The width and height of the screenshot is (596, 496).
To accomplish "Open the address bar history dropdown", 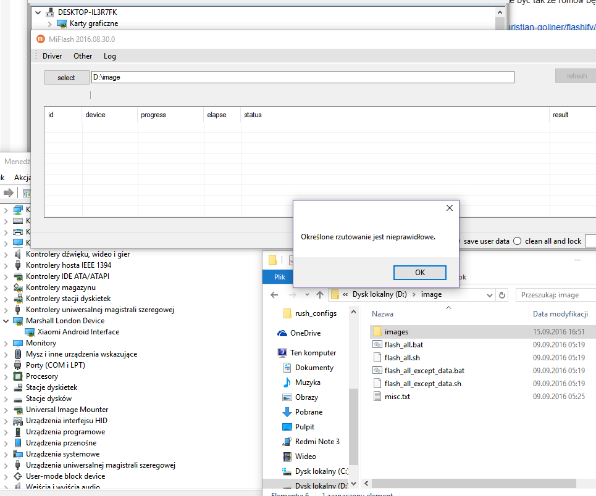I will pos(489,295).
